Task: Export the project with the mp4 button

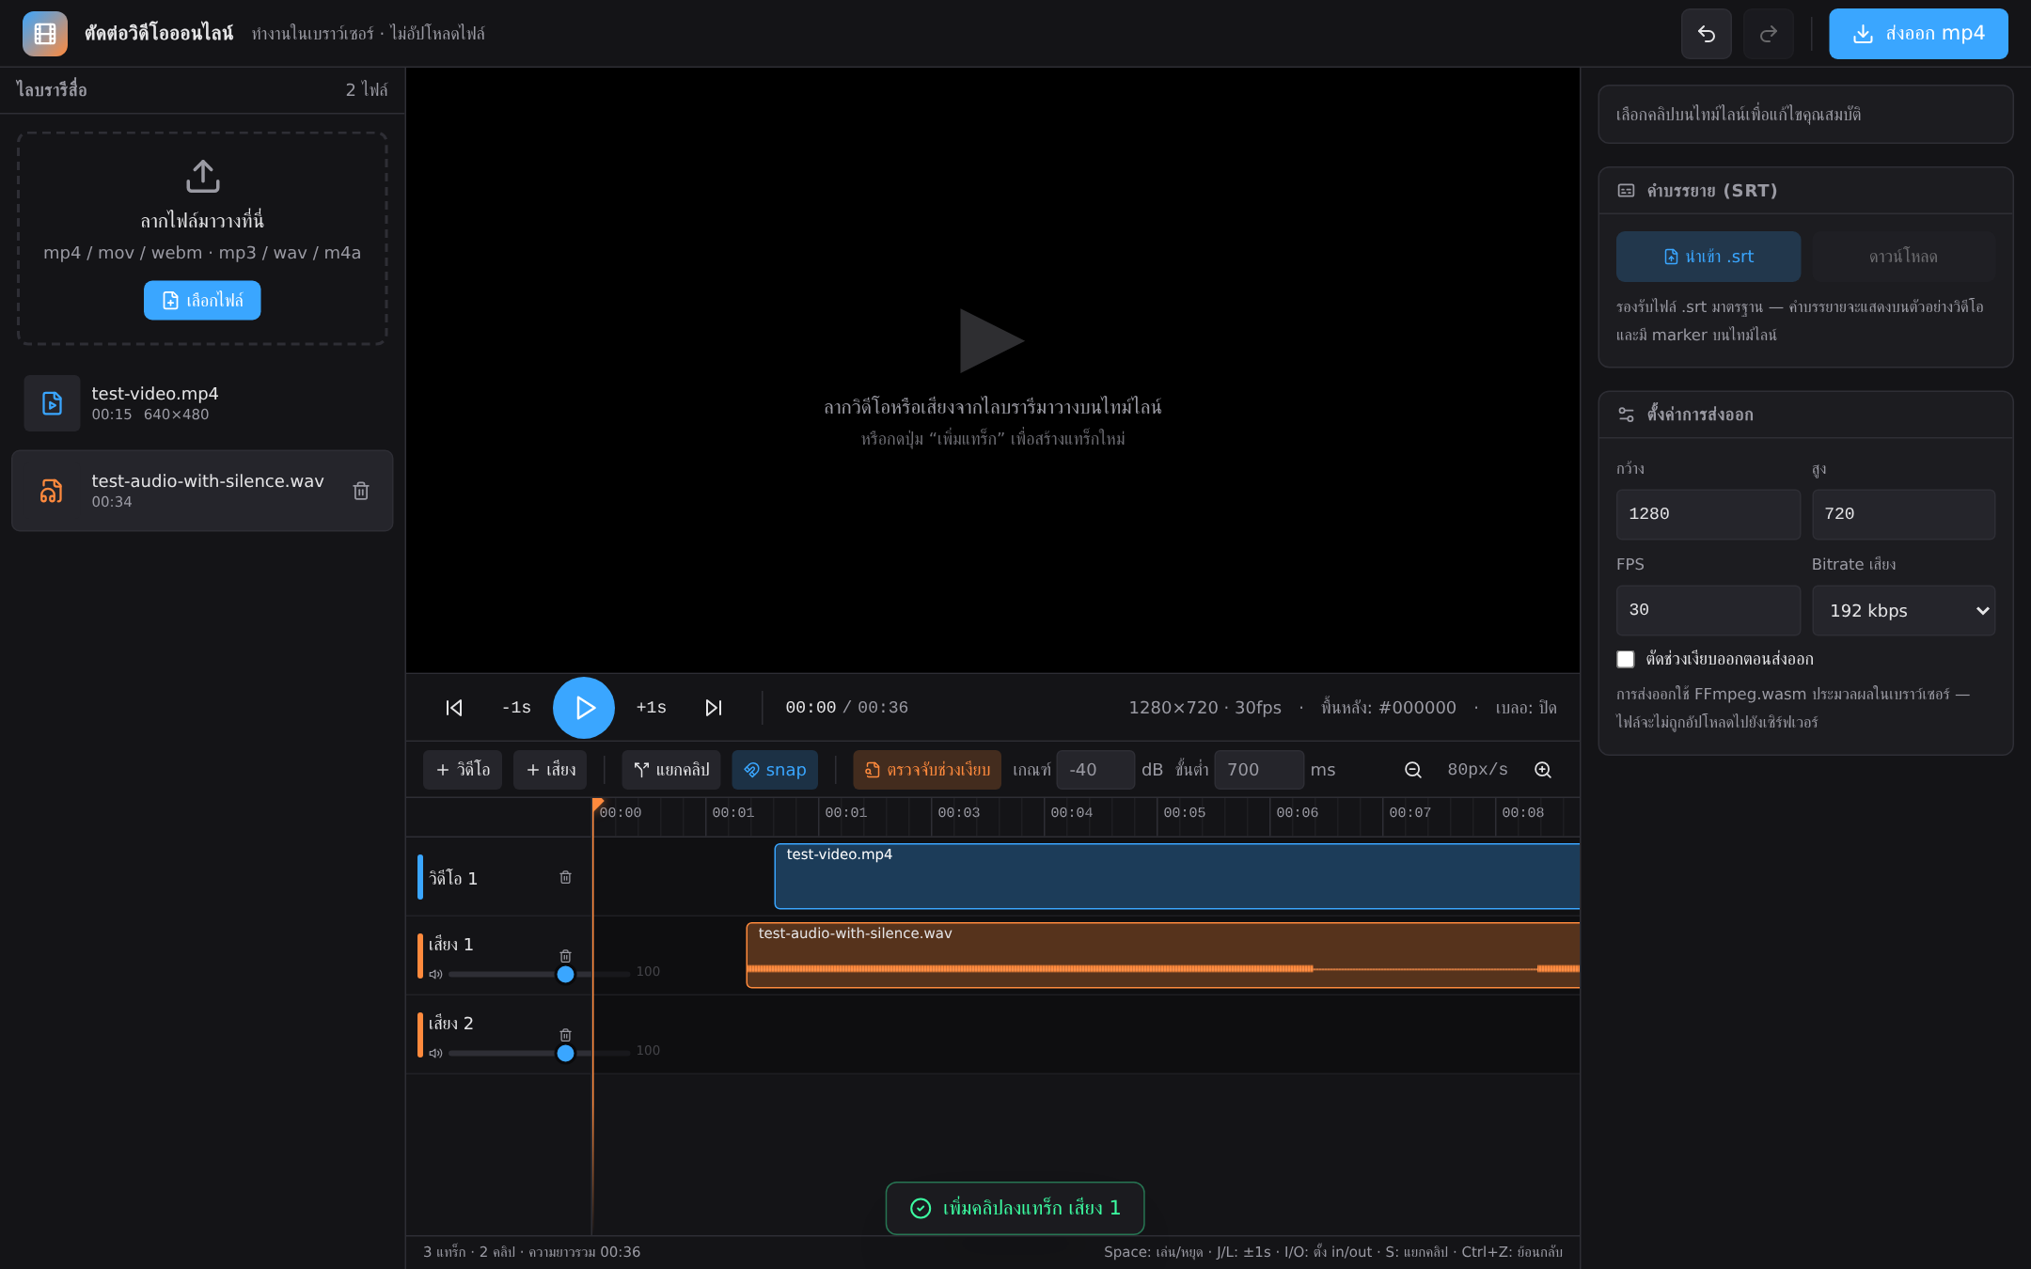Action: [x=1918, y=34]
